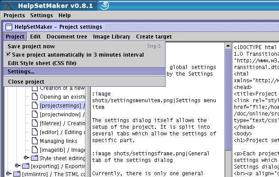Click the <body> line in HTML pane
The width and height of the screenshot is (279, 177).
click(x=243, y=134)
